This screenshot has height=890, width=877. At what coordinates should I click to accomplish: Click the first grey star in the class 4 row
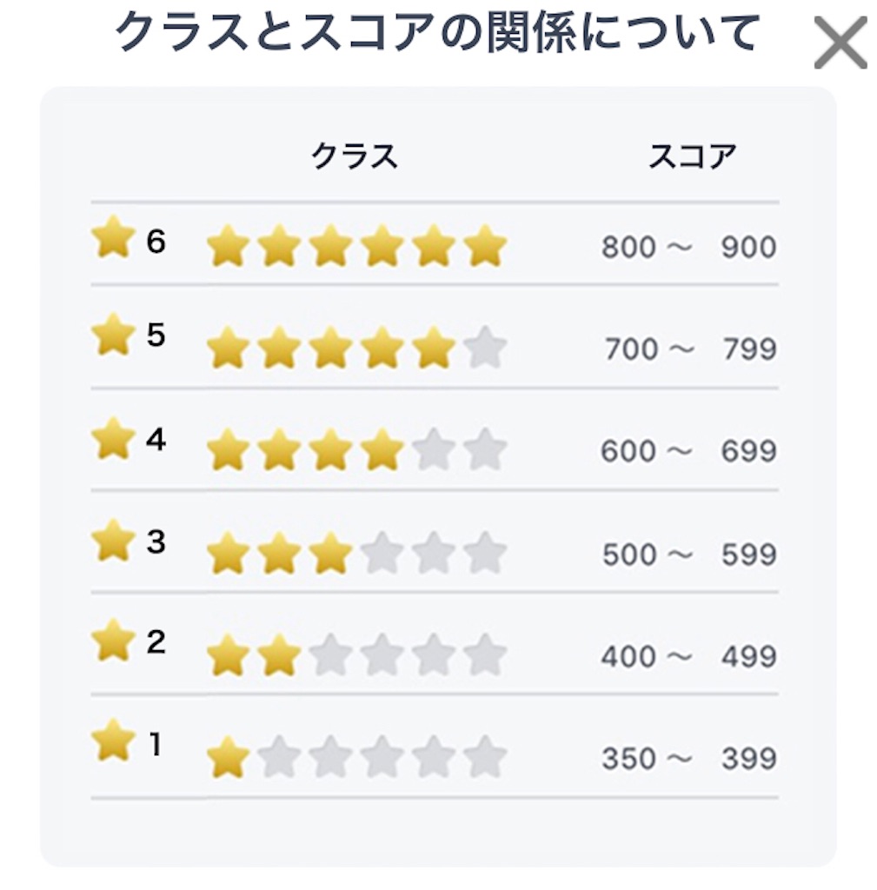434,449
